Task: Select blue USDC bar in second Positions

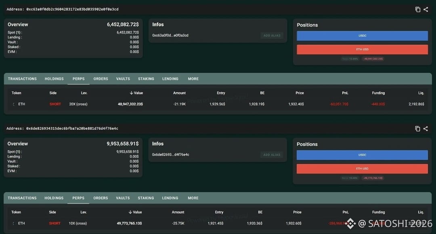Action: pyautogui.click(x=362, y=155)
